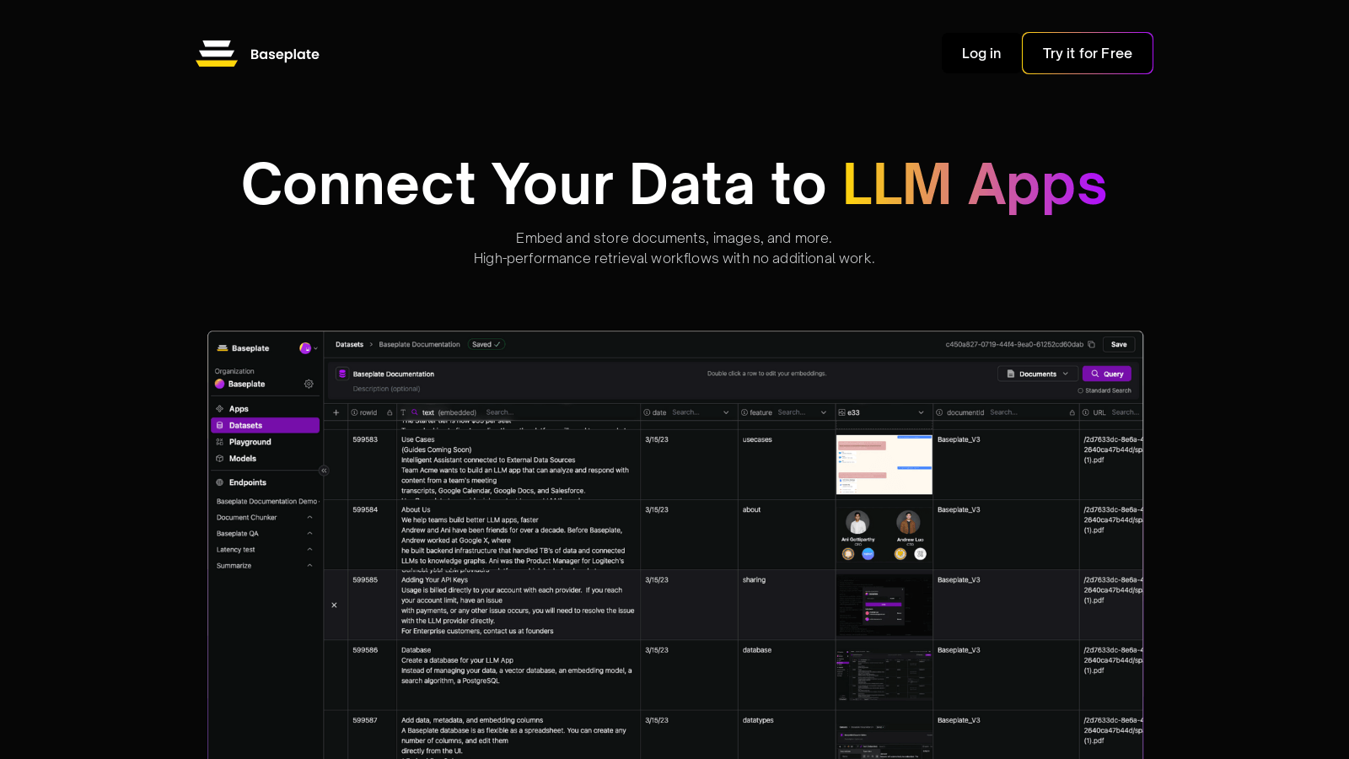Collapse the Baseplate QA chevron
This screenshot has height=759, width=1349.
click(x=309, y=533)
